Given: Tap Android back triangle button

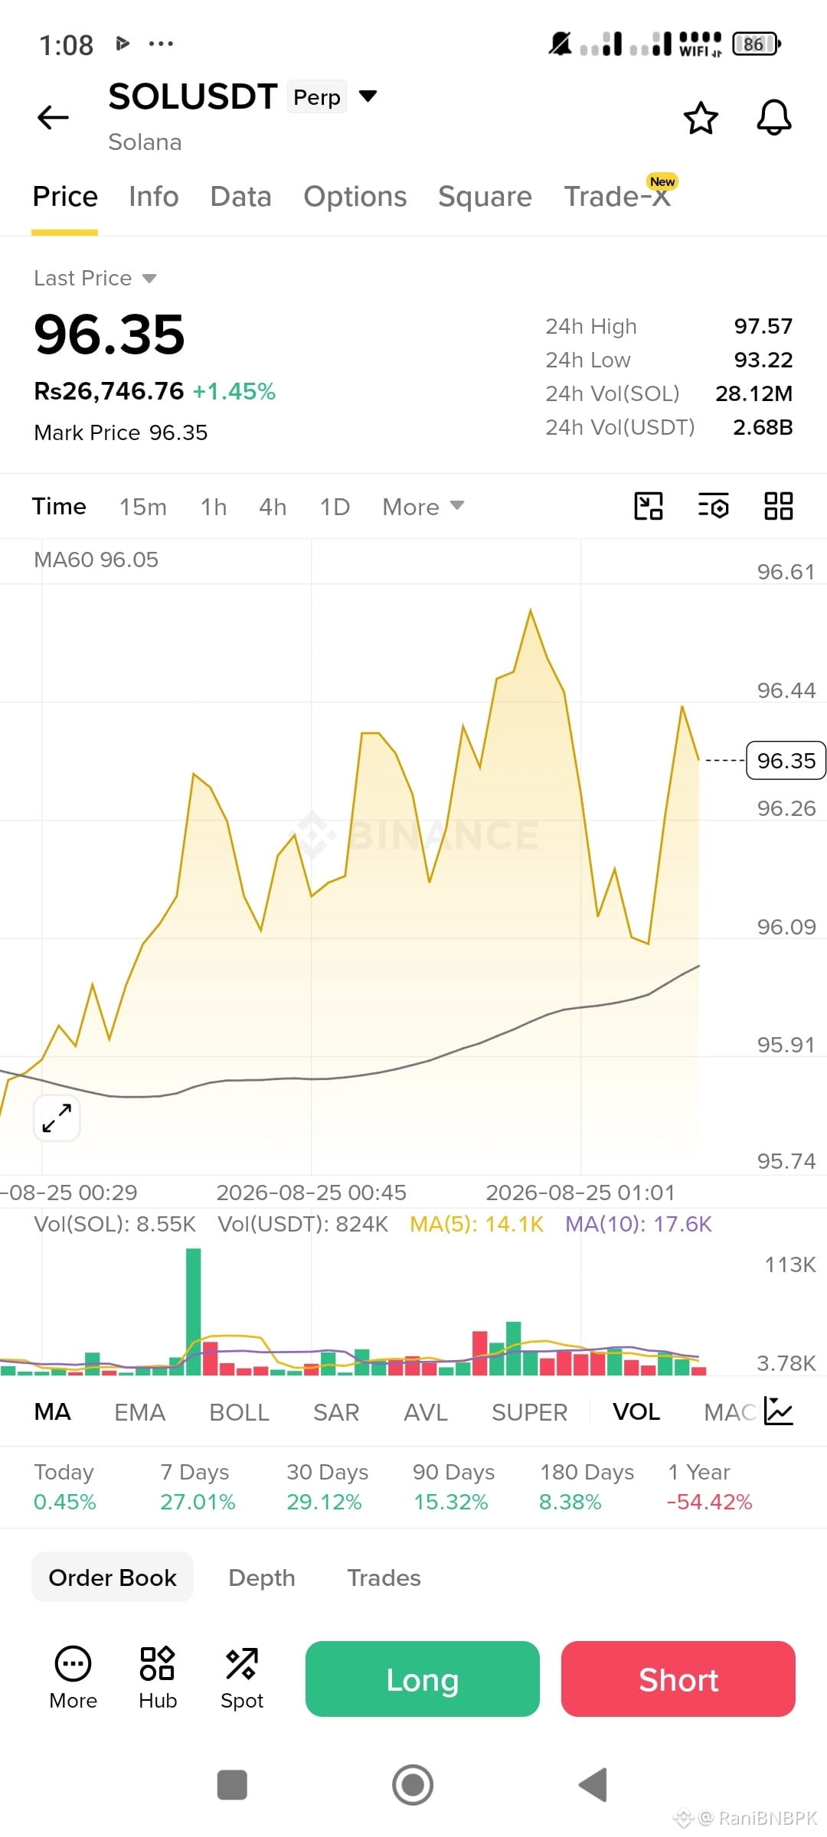Looking at the screenshot, I should 593,1785.
